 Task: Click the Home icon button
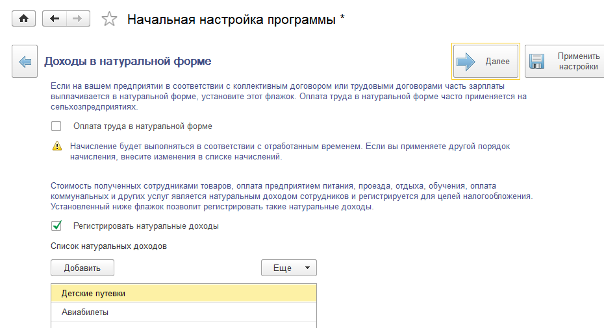24,19
